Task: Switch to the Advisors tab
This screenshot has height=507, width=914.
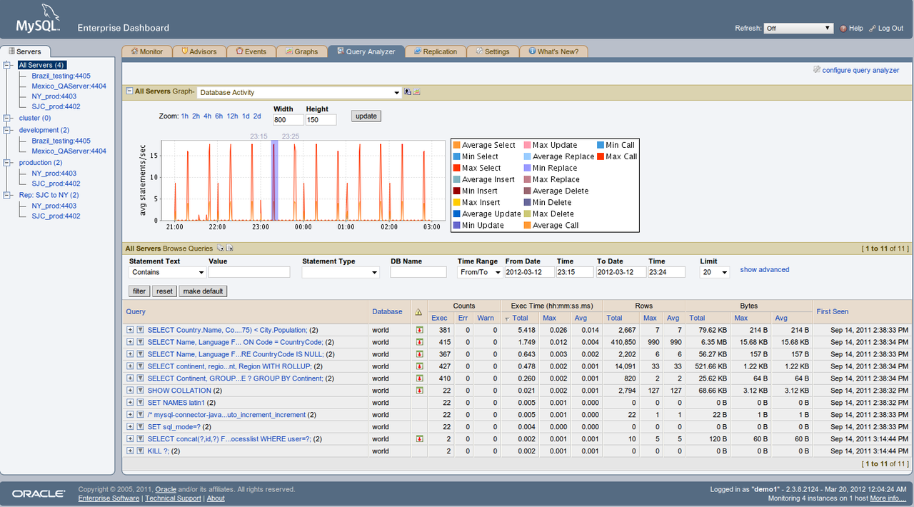Action: pyautogui.click(x=199, y=51)
